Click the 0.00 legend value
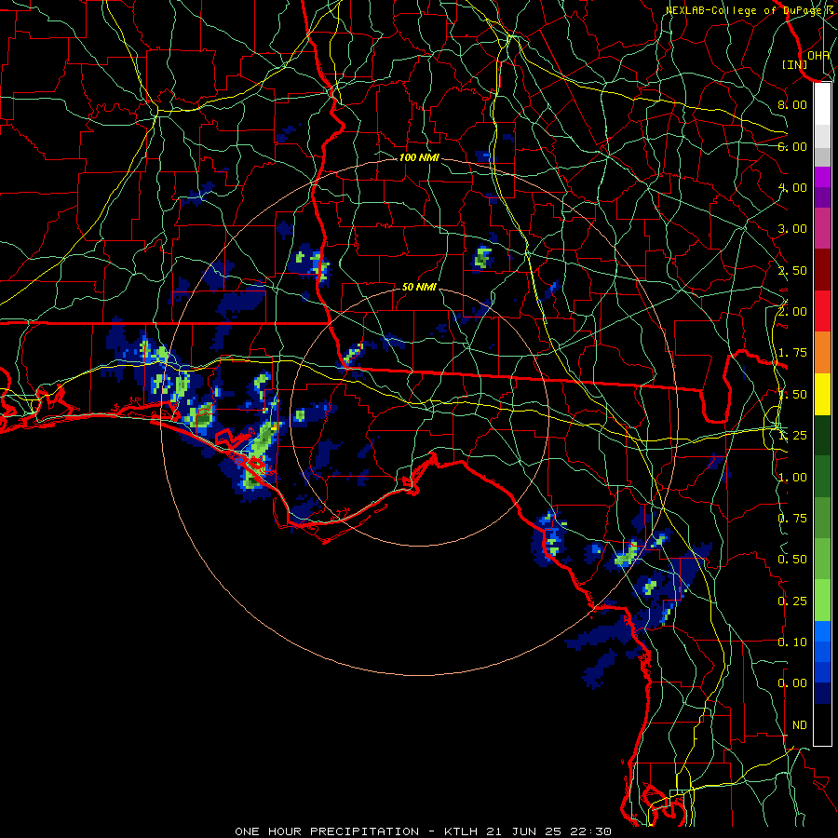 (x=792, y=683)
